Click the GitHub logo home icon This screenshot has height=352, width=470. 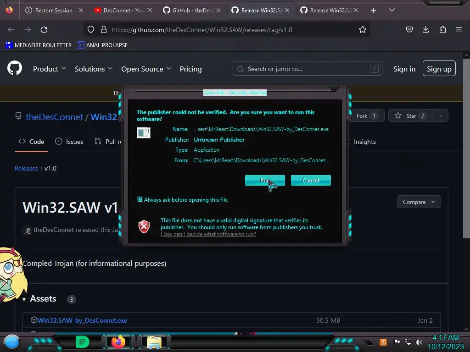click(15, 68)
